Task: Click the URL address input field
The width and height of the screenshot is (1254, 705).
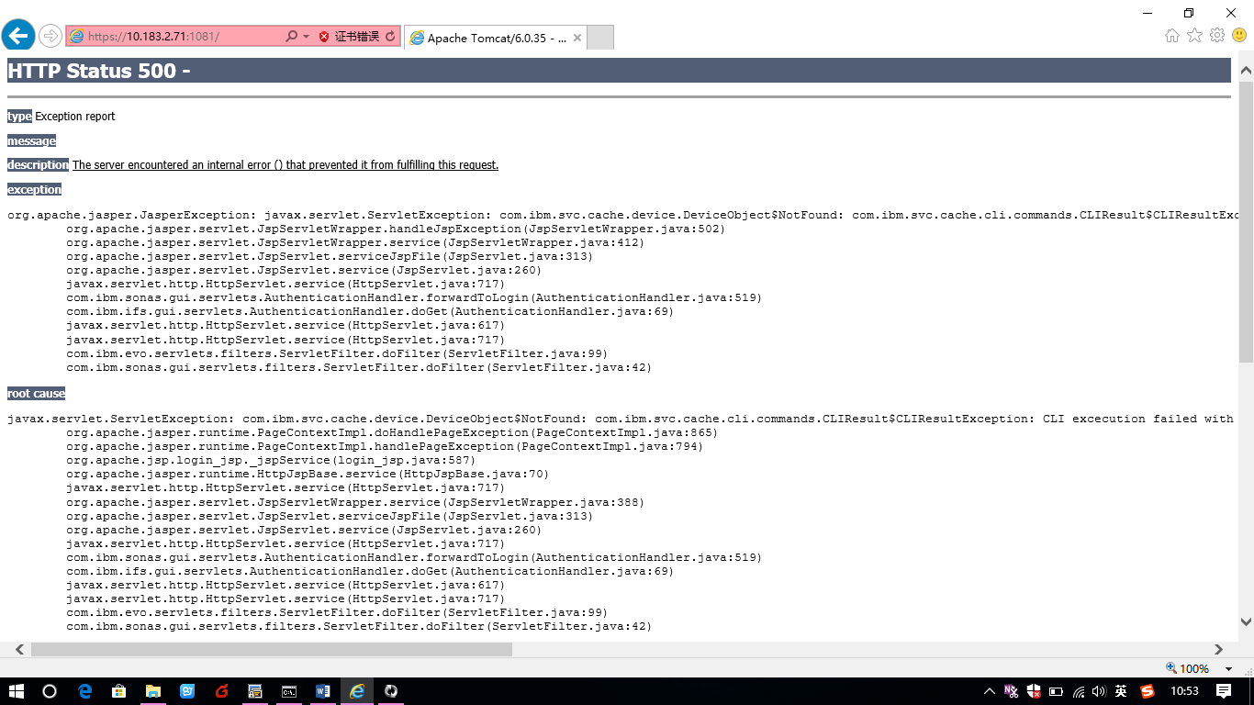Action: click(x=174, y=37)
